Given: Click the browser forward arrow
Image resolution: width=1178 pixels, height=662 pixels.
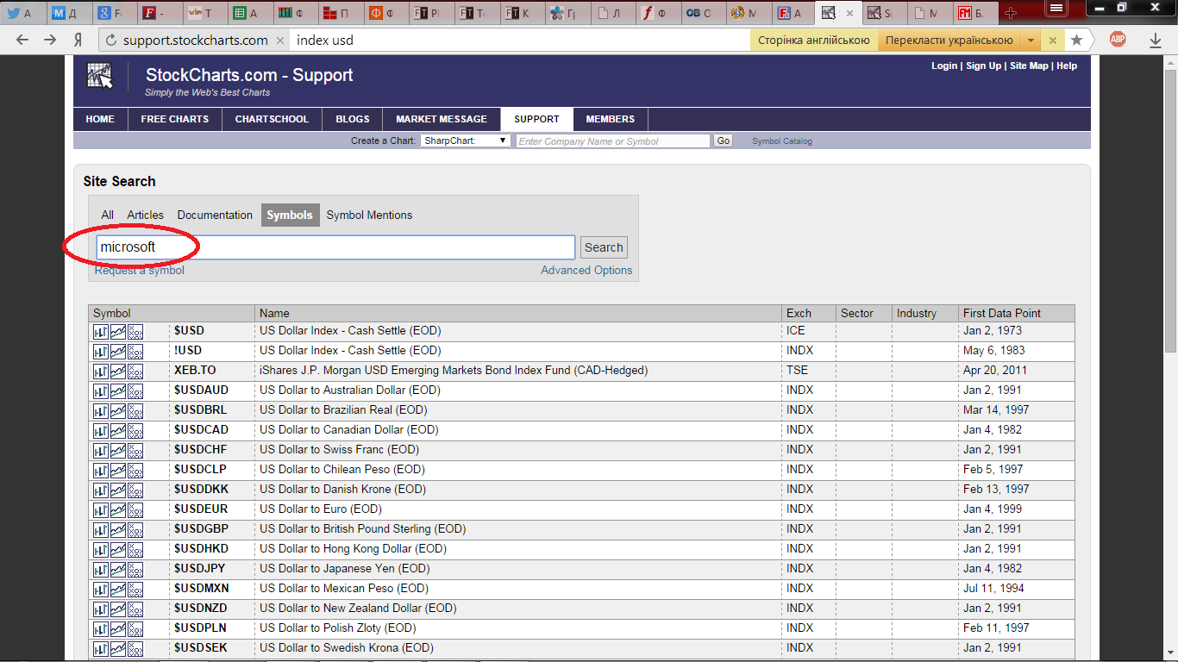Looking at the screenshot, I should pyautogui.click(x=50, y=40).
